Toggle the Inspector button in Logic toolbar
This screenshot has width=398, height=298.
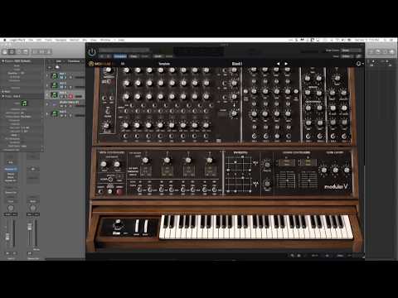(12, 51)
